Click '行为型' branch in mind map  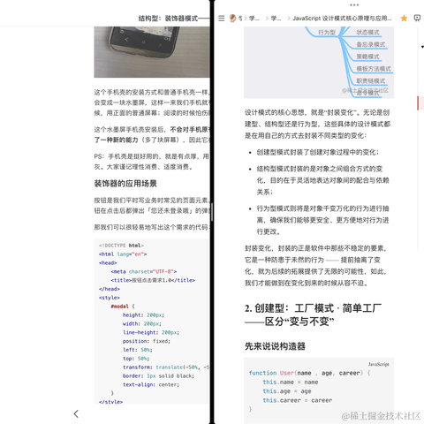coord(327,33)
